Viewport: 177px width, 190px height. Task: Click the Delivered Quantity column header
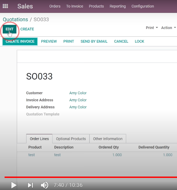154,147
